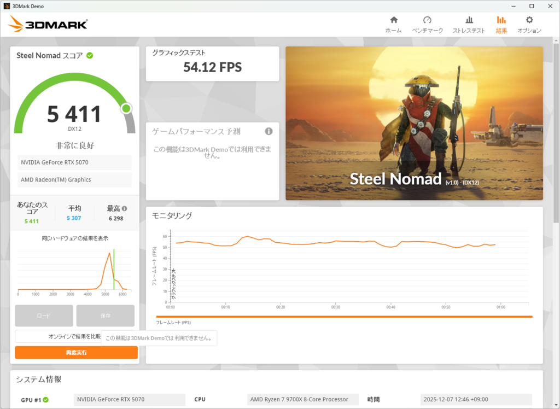Click the Steel Nomad hero image
The width and height of the screenshot is (560, 409).
[x=415, y=123]
